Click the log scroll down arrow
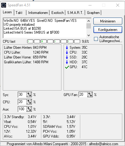Image resolution: width=125 pixels, height=146 pixels. tap(89, 35)
